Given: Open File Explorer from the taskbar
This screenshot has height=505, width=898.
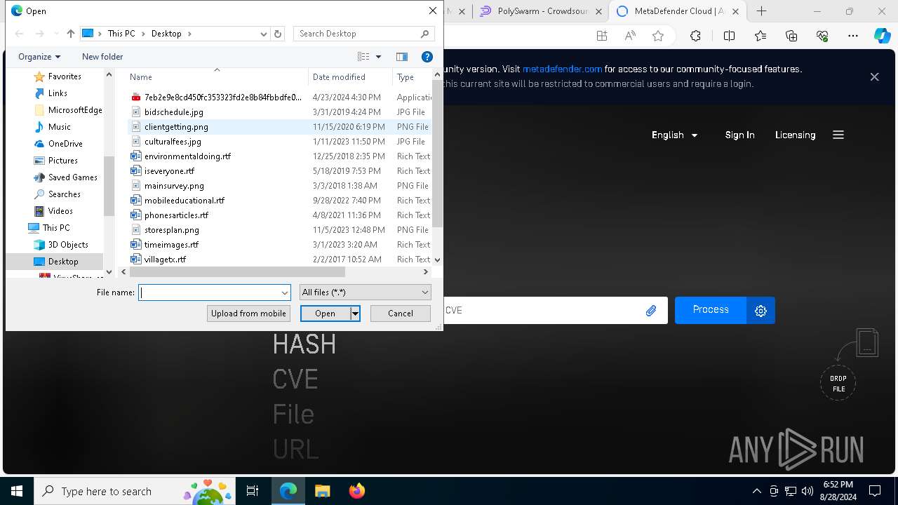Looking at the screenshot, I should click(322, 491).
